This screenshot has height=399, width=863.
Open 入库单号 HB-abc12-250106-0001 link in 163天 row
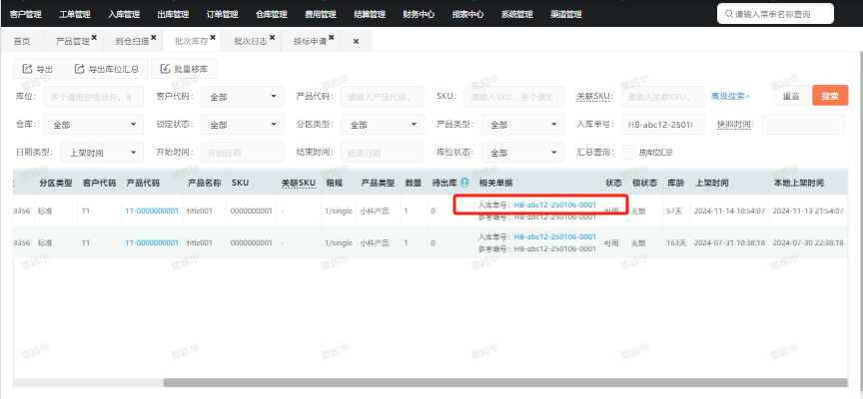[554, 236]
